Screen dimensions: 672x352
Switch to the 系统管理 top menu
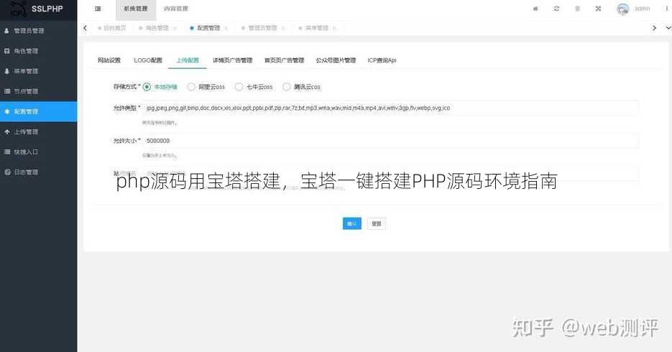pos(136,9)
